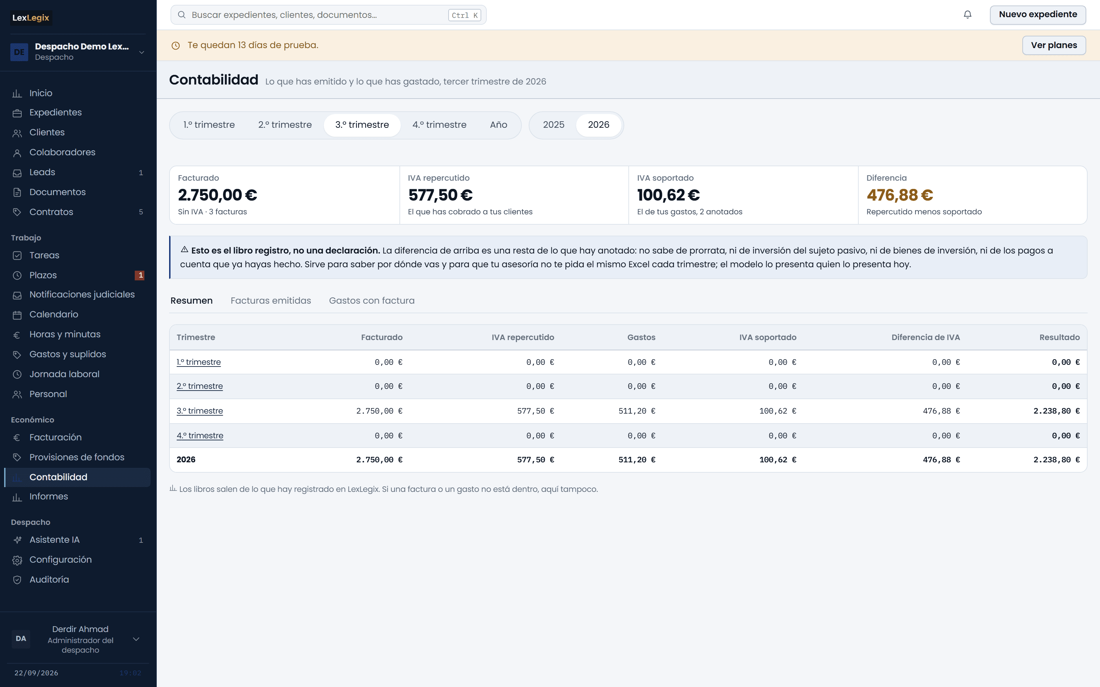
Task: Select the 4.º trimestre period toggle
Action: 439,125
